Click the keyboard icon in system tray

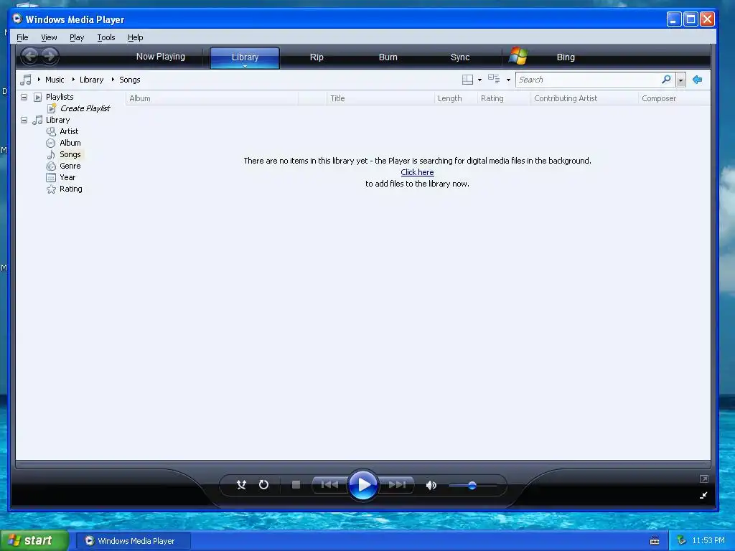655,541
